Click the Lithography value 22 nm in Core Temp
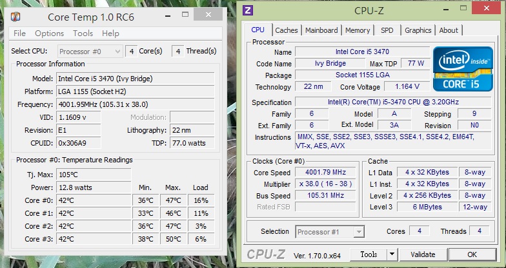Screen dimensions: 506x268 click(192, 130)
